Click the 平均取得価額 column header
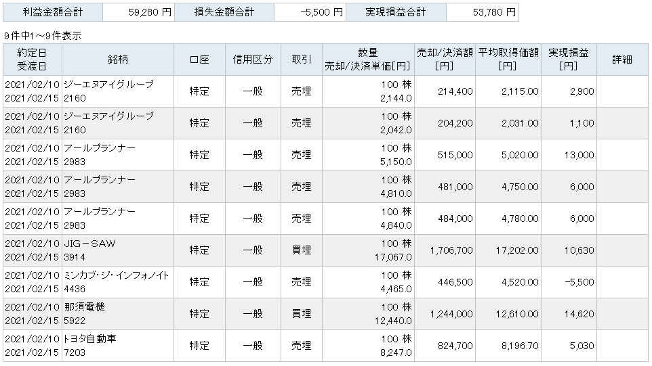Image resolution: width=652 pixels, height=366 pixels. click(x=508, y=60)
